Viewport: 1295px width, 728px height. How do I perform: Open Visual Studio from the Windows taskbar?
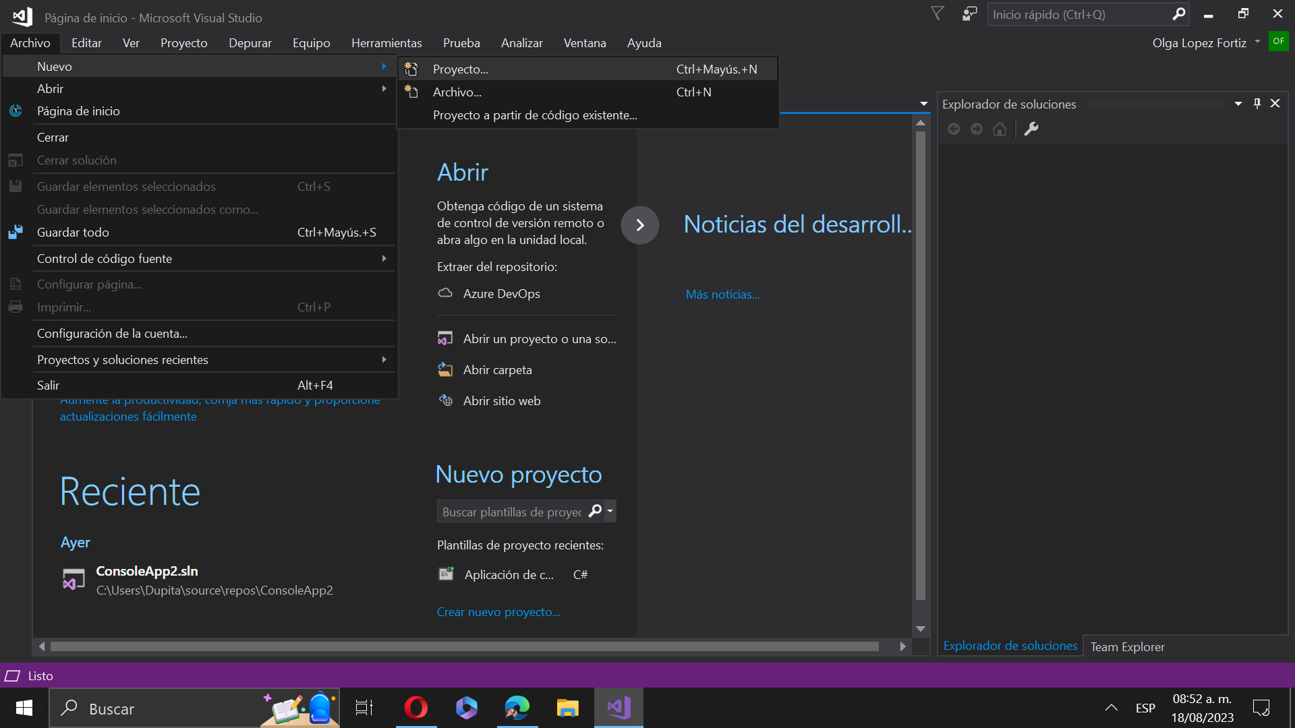coord(618,708)
